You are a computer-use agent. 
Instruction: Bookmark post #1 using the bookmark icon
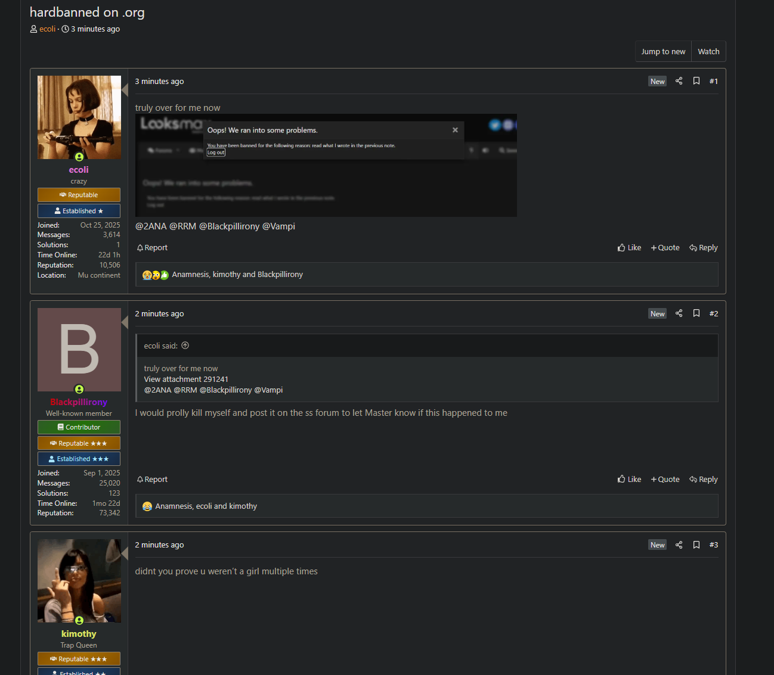coord(696,81)
